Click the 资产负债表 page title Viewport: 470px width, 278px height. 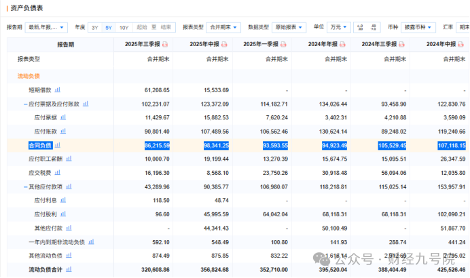(26, 8)
